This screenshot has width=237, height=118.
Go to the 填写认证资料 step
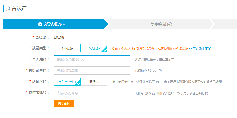tap(54, 24)
